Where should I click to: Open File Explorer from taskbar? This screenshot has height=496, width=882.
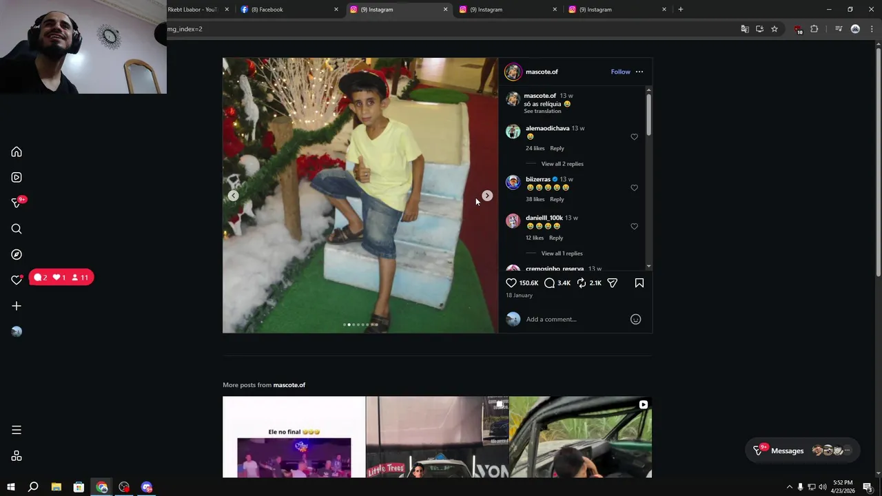[x=56, y=487]
